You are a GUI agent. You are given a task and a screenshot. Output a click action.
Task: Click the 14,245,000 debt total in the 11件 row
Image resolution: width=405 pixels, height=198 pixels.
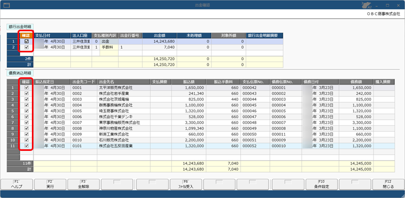pyautogui.click(x=356, y=163)
